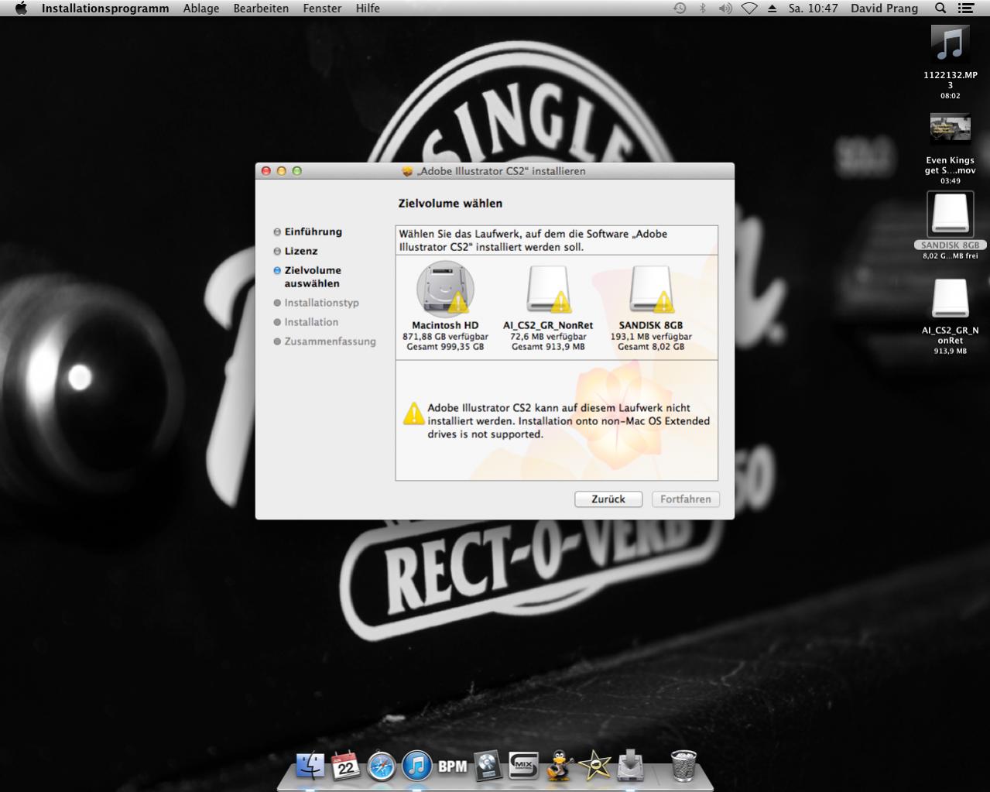990x792 pixels.
Task: Select the Macintosh HD drive icon
Action: click(444, 290)
